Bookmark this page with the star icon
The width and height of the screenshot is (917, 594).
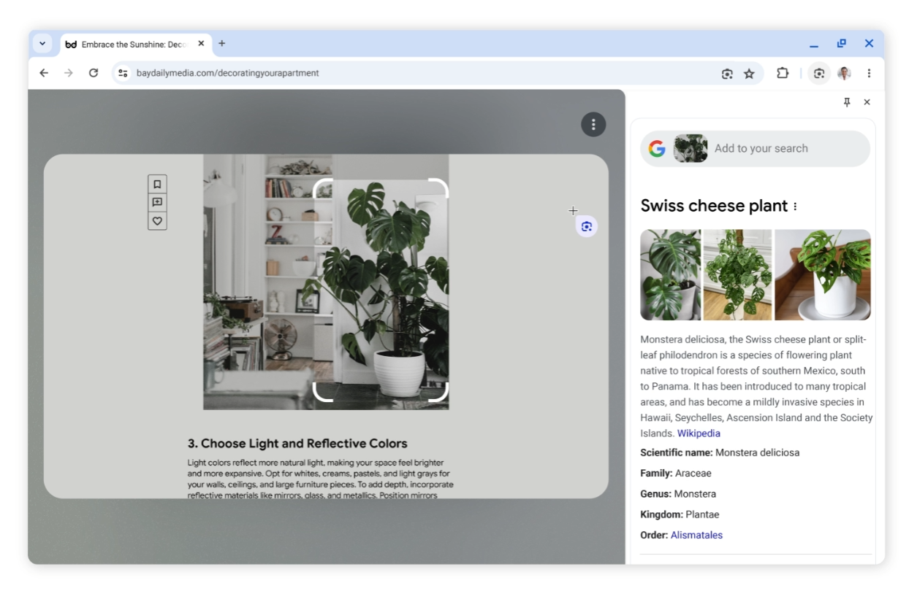click(749, 74)
